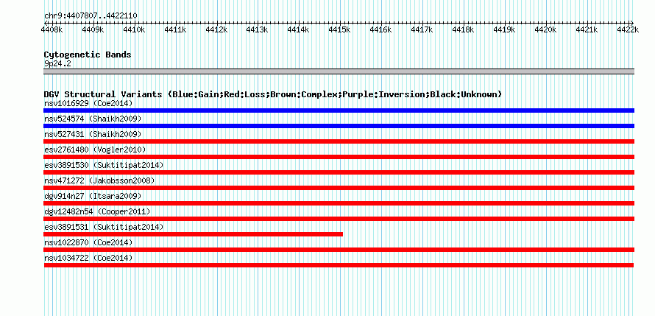The image size is (655, 316).
Task: Select the red loss bar for dgv12482n54
Action: (339, 219)
